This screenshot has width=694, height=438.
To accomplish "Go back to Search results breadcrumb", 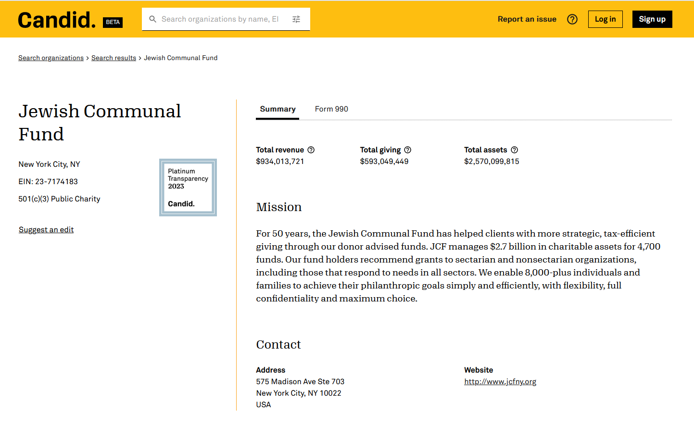I will (114, 58).
